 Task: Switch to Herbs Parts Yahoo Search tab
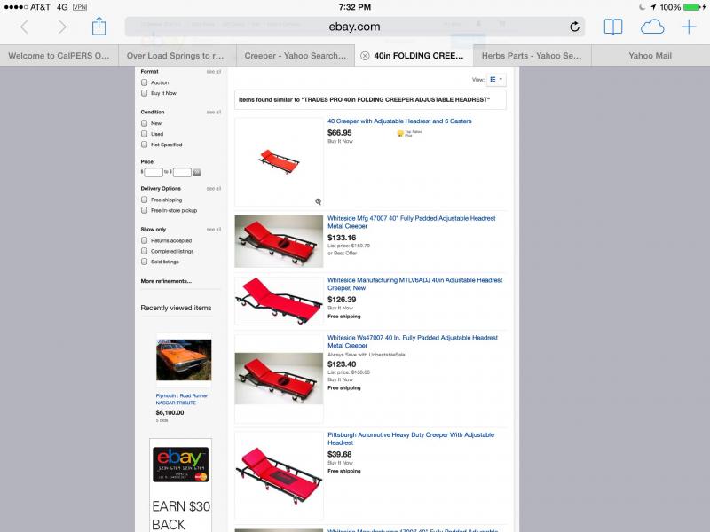[532, 56]
